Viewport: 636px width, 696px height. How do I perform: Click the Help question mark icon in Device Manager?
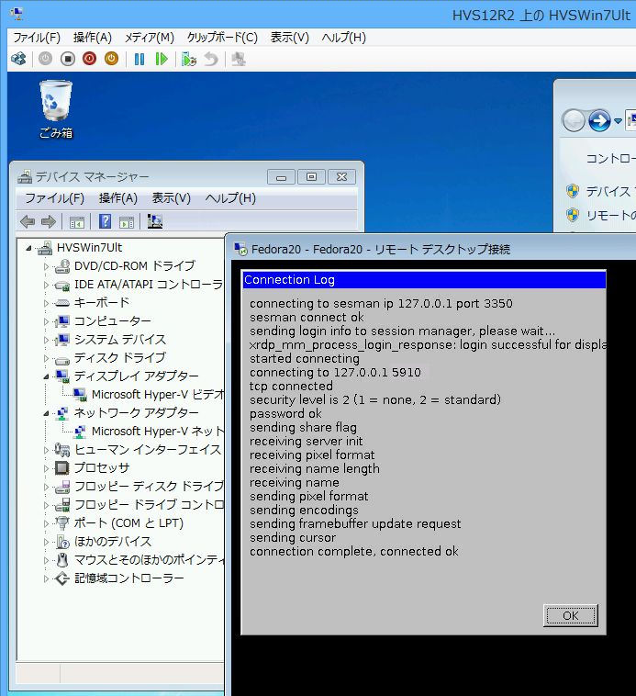tap(105, 221)
